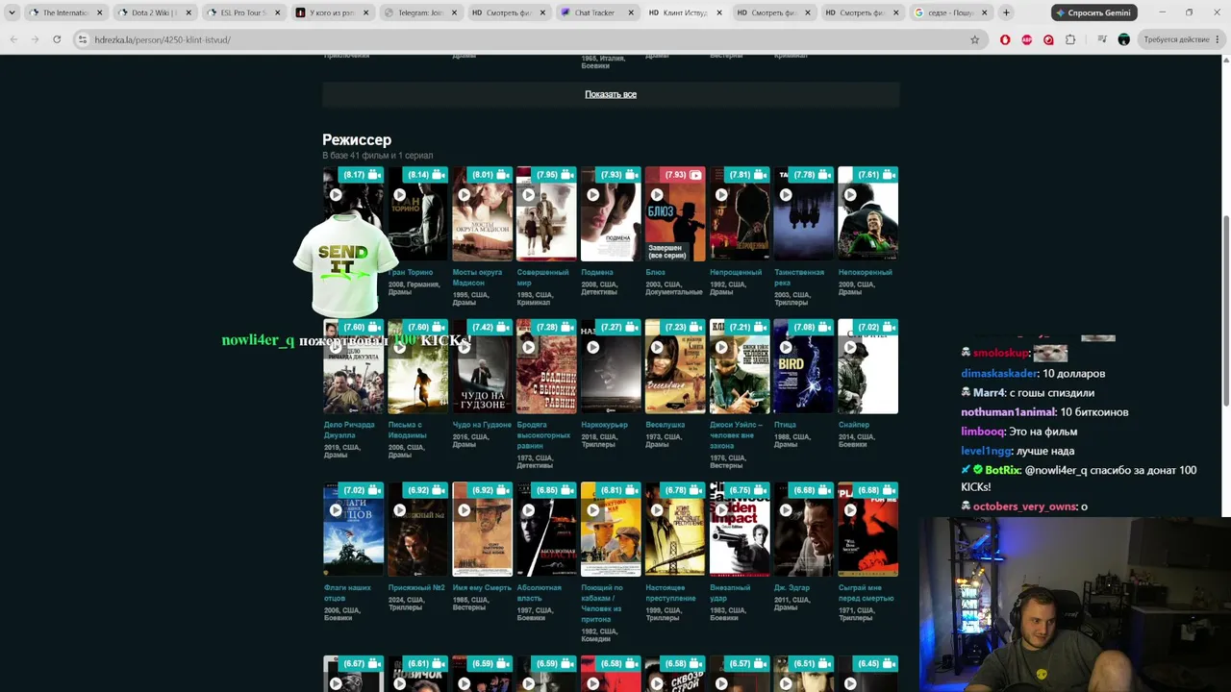The image size is (1231, 692).
Task: Click the BotRix chat username
Action: 1003,470
